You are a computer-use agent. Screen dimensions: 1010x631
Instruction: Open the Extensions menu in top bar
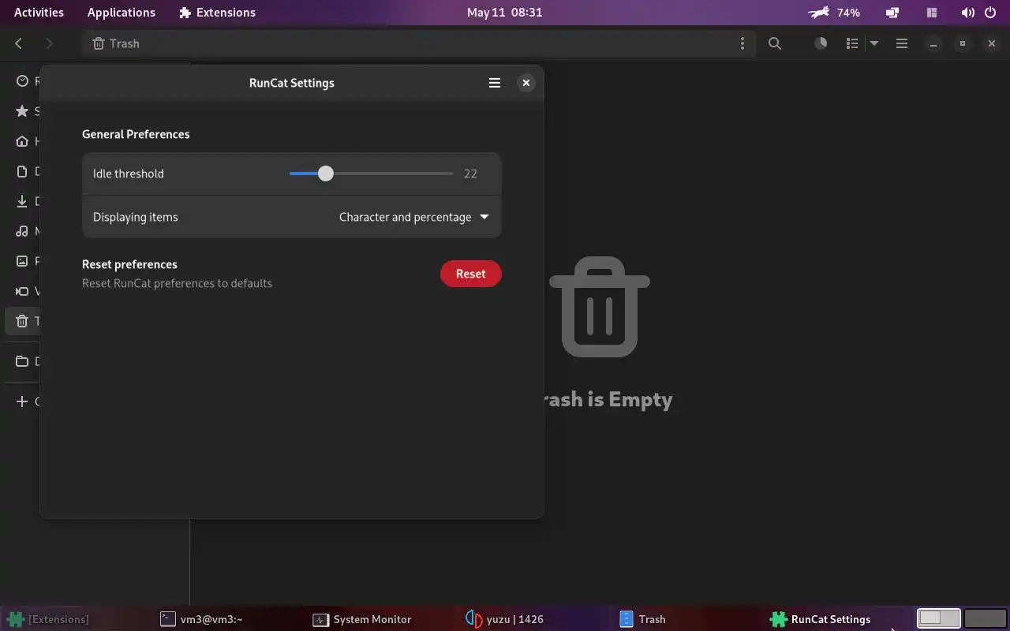click(x=217, y=13)
